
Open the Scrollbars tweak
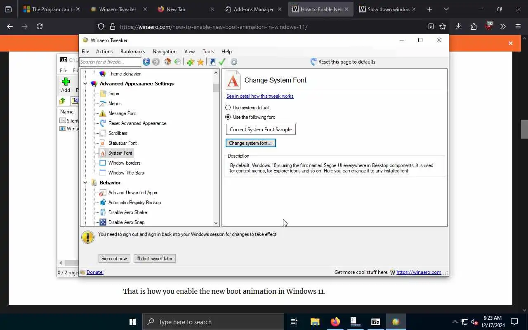coord(118,133)
